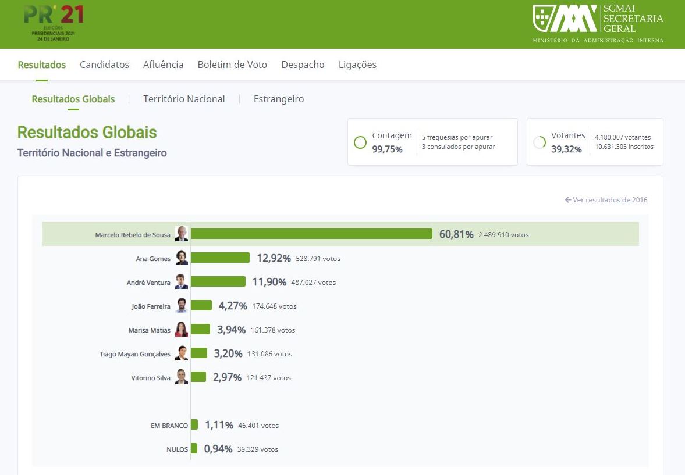Click the Ver resultados de 2016 link
Image resolution: width=685 pixels, height=475 pixels.
point(610,199)
